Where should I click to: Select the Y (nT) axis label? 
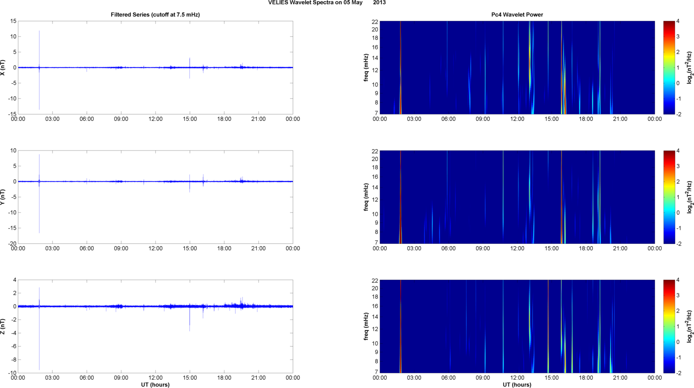3,197
